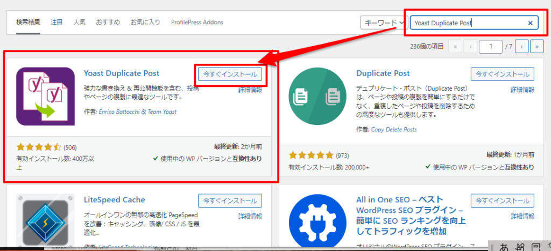
Task: View 詳細情報 for Duplicate Post
Action: [522, 90]
